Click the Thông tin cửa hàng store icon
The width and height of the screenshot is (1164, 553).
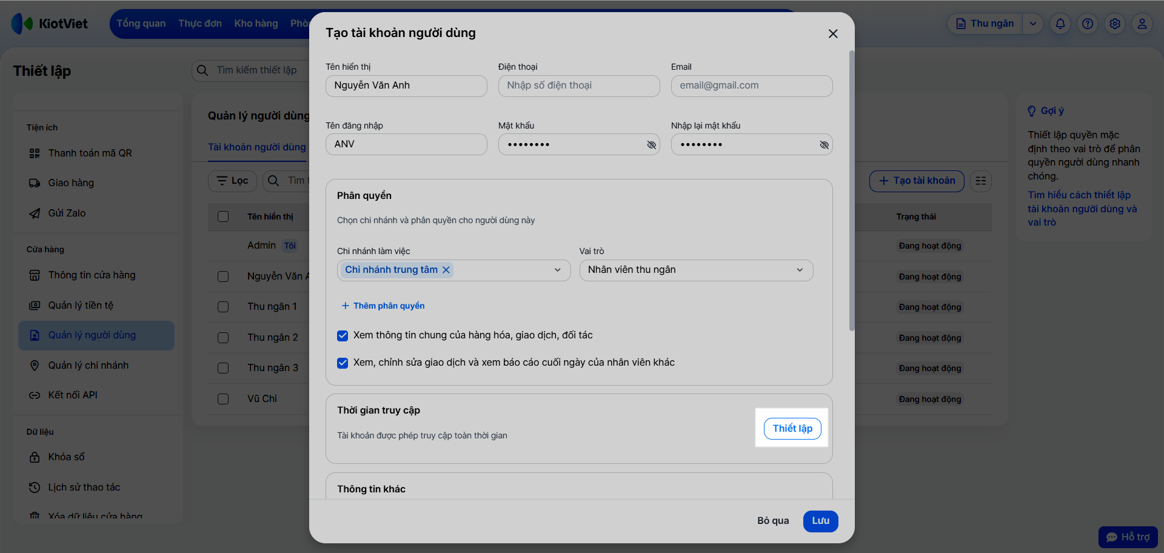tap(35, 275)
